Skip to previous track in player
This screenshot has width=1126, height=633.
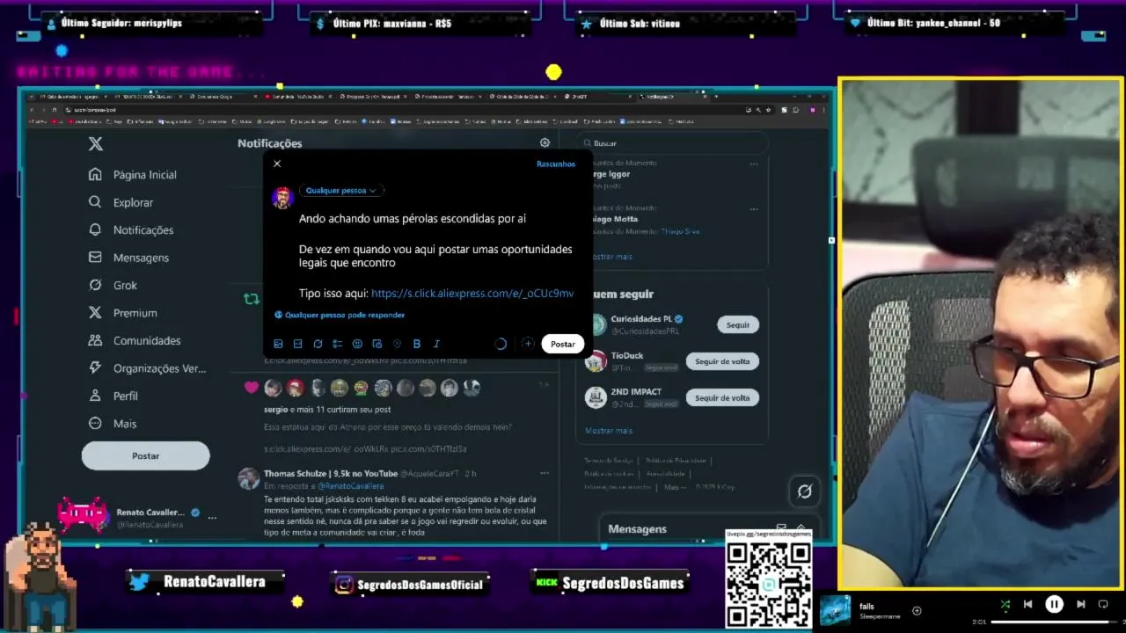pos(1027,604)
